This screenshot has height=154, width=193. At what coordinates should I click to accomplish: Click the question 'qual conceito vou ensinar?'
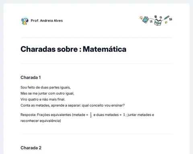tap(103, 105)
